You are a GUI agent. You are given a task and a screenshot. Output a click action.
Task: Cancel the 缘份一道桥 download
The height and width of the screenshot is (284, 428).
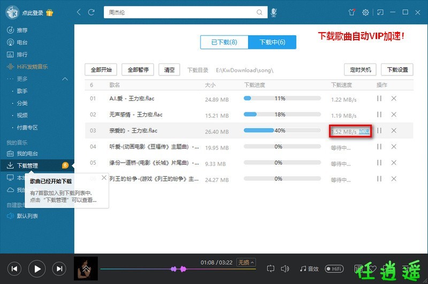pos(394,163)
